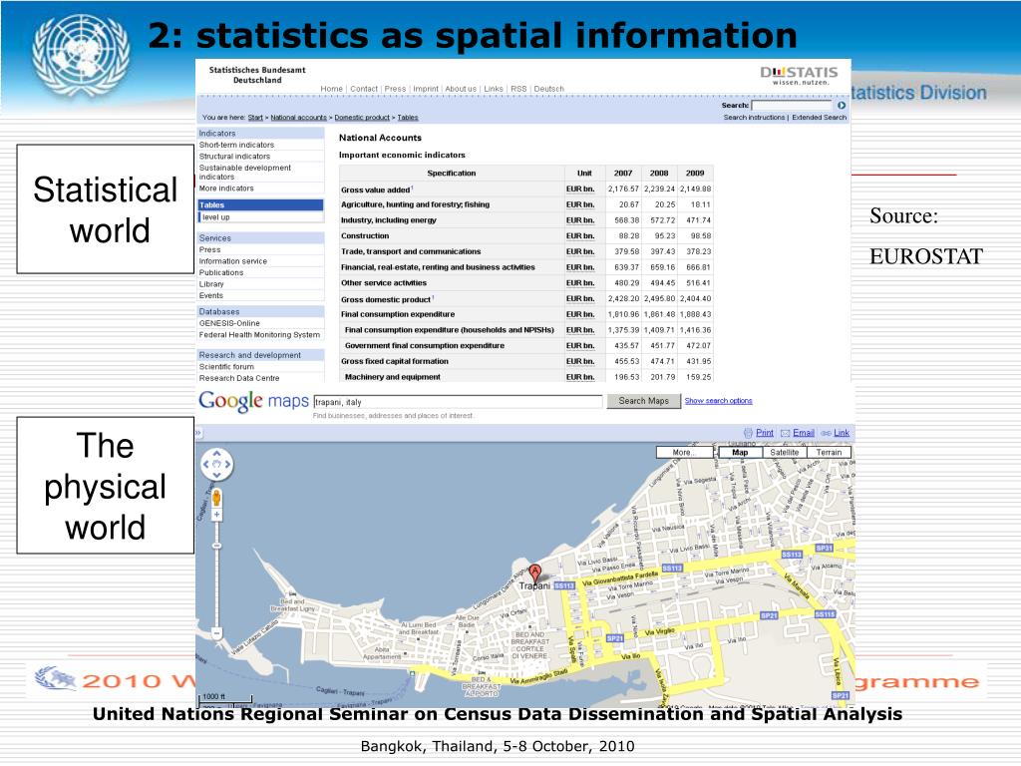Viewport: 1021px width, 766px height.
Task: Click the Domestic product breadcrumb link
Action: [362, 118]
